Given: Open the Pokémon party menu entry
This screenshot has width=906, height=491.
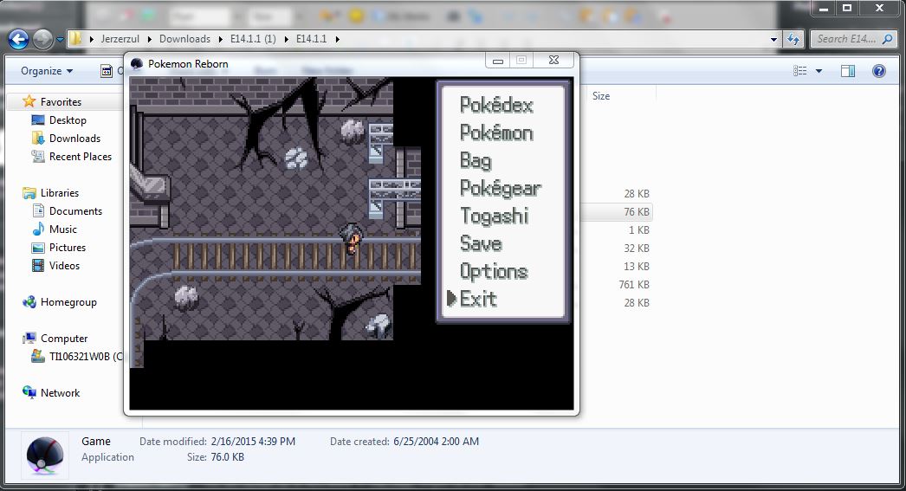Looking at the screenshot, I should [495, 133].
